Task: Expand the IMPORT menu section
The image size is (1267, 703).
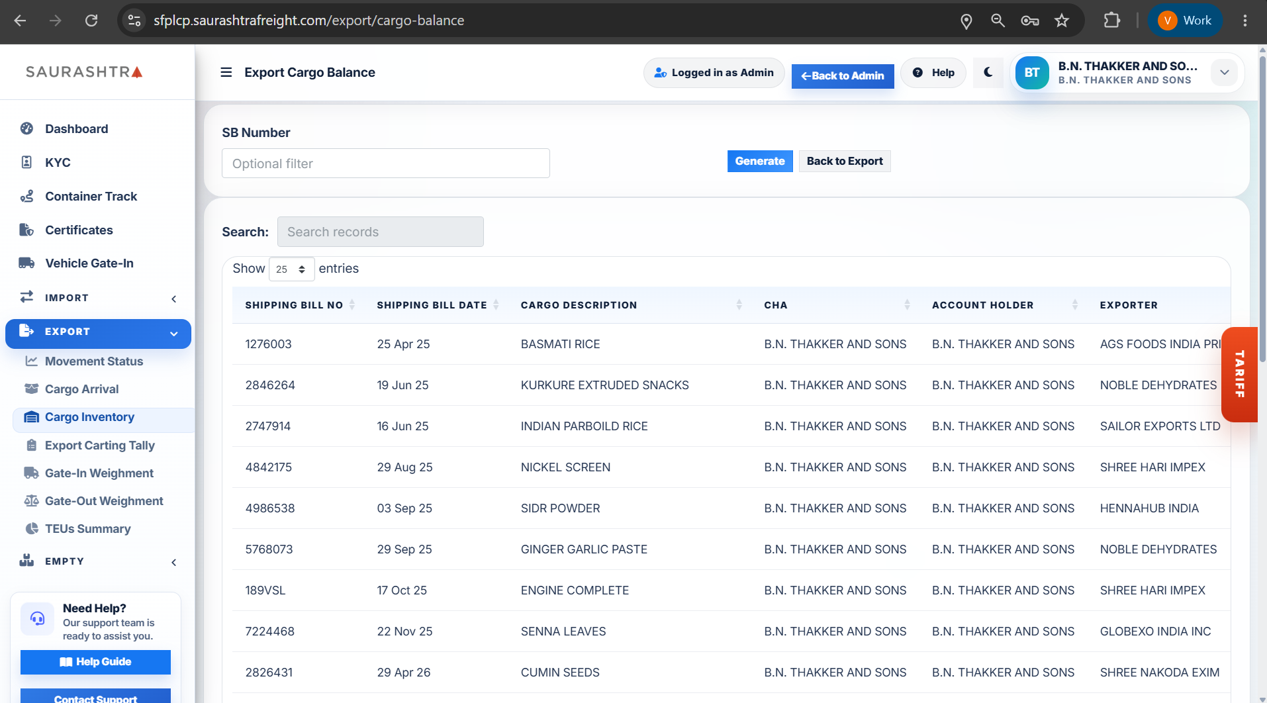Action: click(x=98, y=297)
